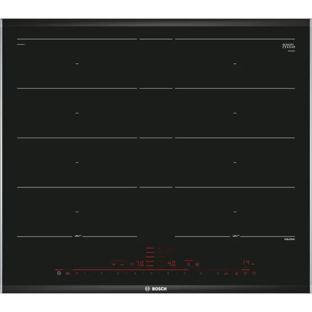Select the dimmed 0.0 zone display
This screenshot has height=312, width=312.
pos(171,250)
